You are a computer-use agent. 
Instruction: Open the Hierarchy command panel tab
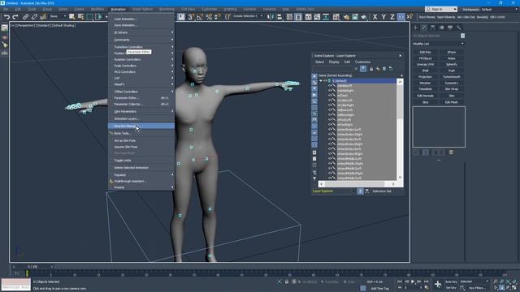433,28
